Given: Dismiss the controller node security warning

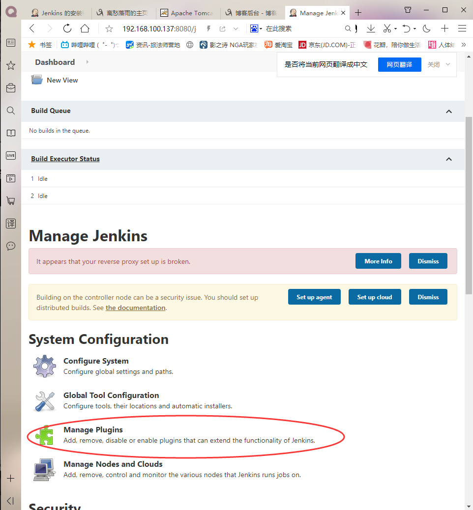Looking at the screenshot, I should [428, 297].
